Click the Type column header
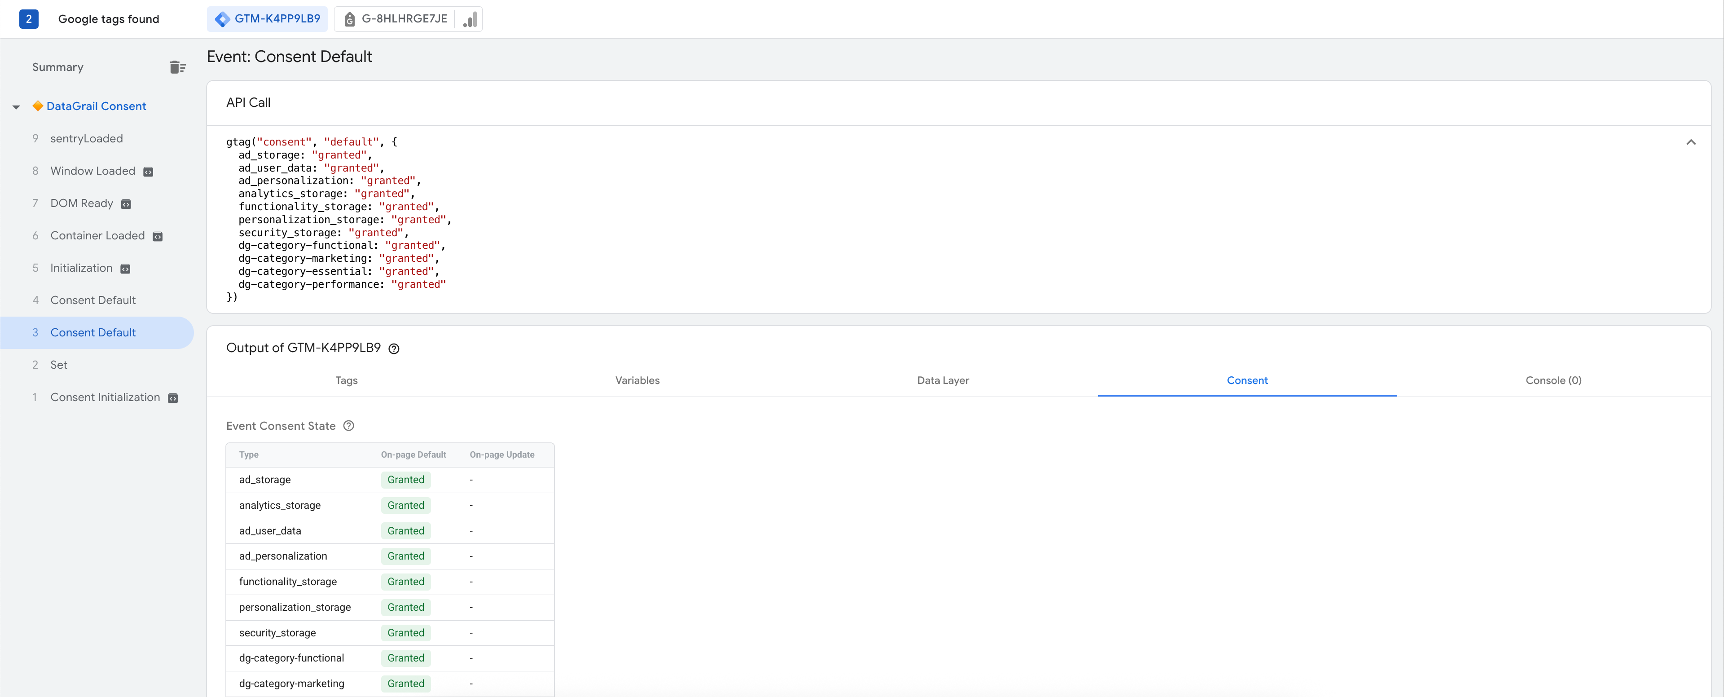This screenshot has width=1724, height=697. pos(248,454)
